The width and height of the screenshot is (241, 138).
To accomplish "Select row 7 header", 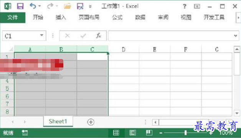I will (x=7, y=104).
